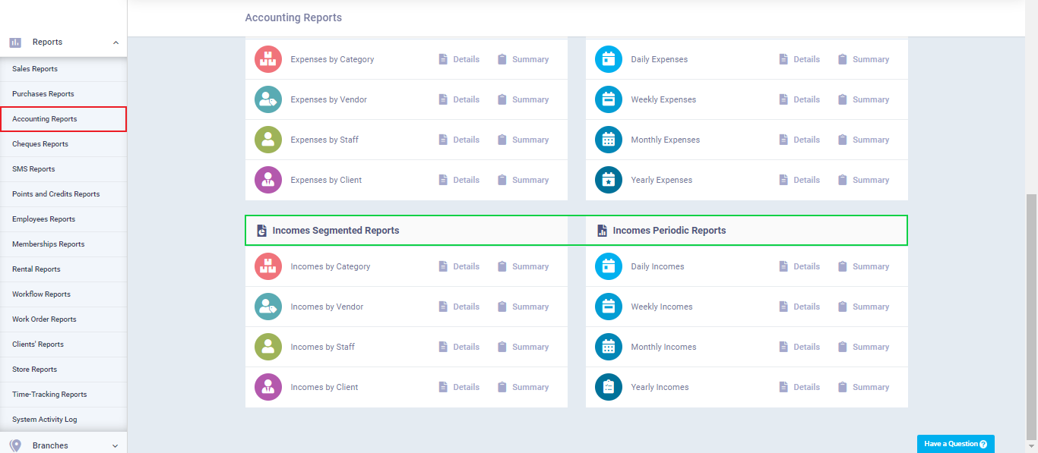1038x453 pixels.
Task: Open Time-Tracking Reports in sidebar
Action: click(63, 395)
